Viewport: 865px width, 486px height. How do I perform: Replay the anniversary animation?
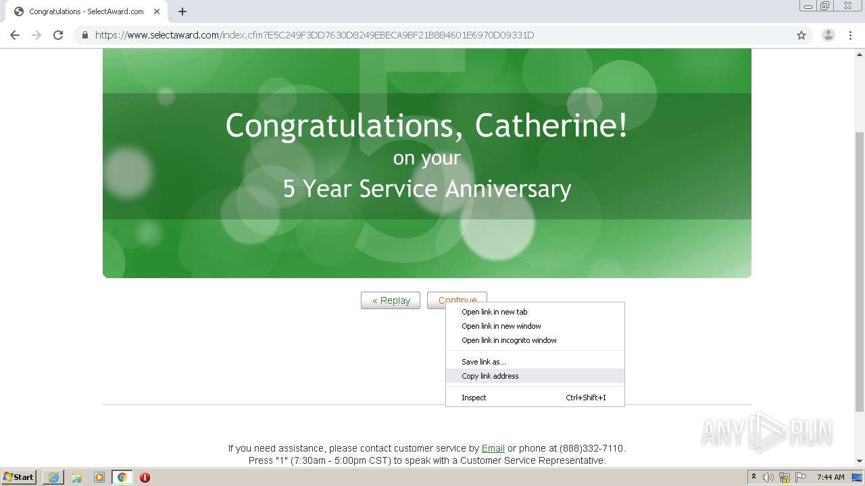coord(391,300)
